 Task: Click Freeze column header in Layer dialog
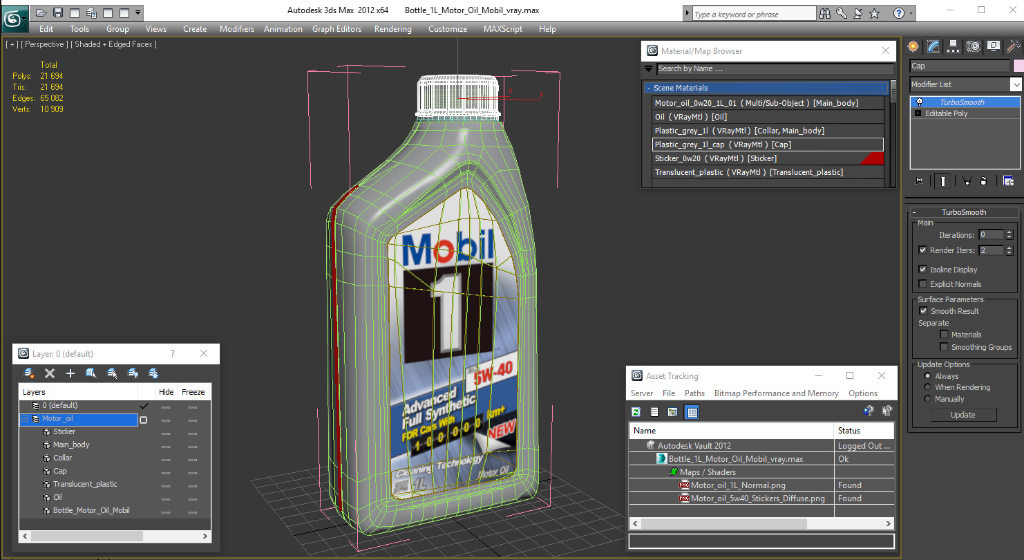click(193, 392)
